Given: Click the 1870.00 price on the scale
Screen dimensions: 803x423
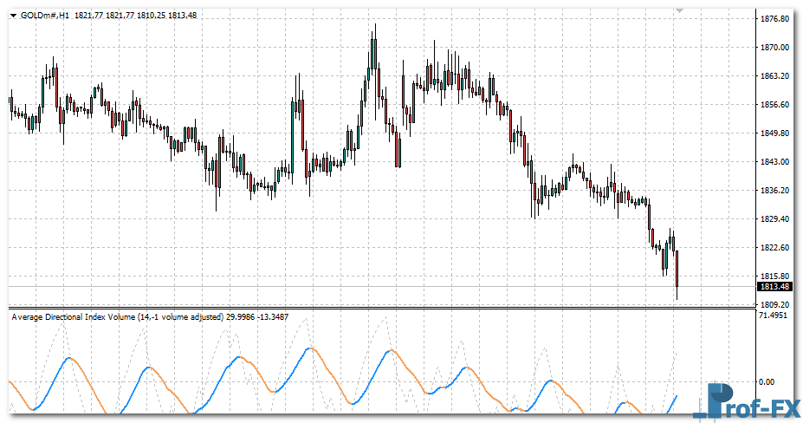Looking at the screenshot, I should (774, 48).
